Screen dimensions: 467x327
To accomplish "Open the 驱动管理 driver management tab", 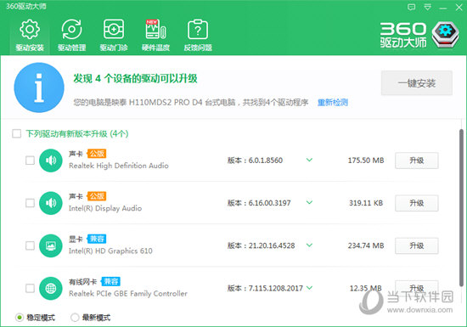I will point(71,35).
